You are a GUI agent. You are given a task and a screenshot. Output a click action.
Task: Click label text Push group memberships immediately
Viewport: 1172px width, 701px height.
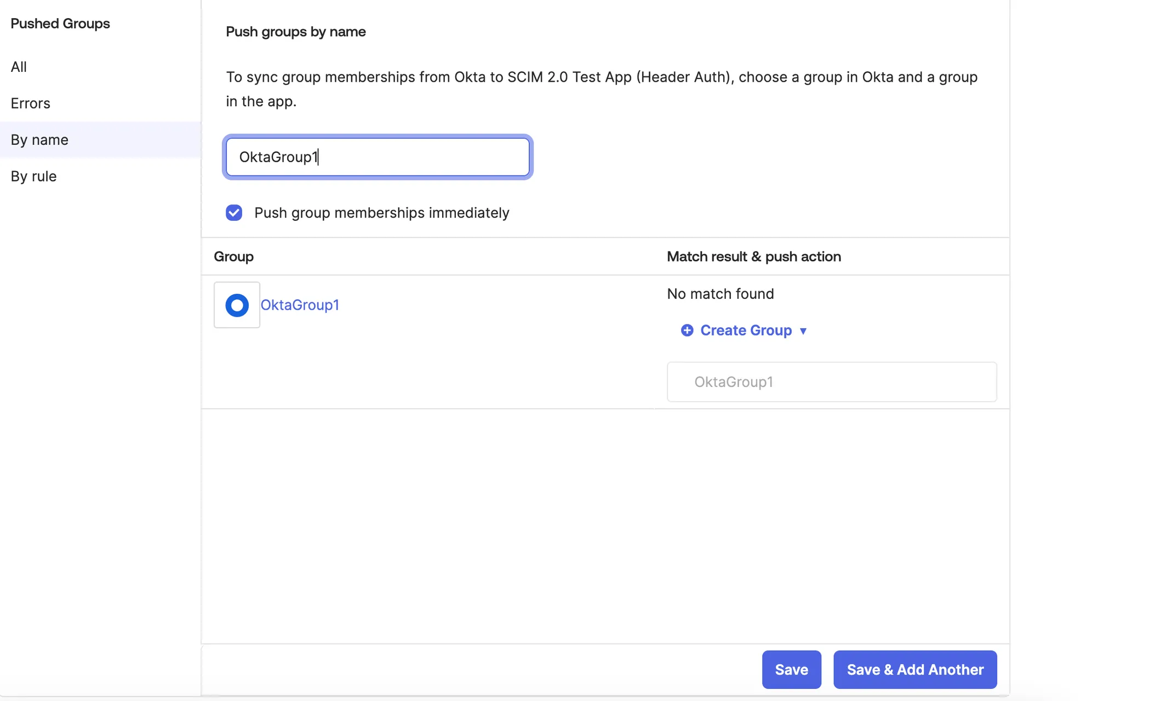[381, 213]
